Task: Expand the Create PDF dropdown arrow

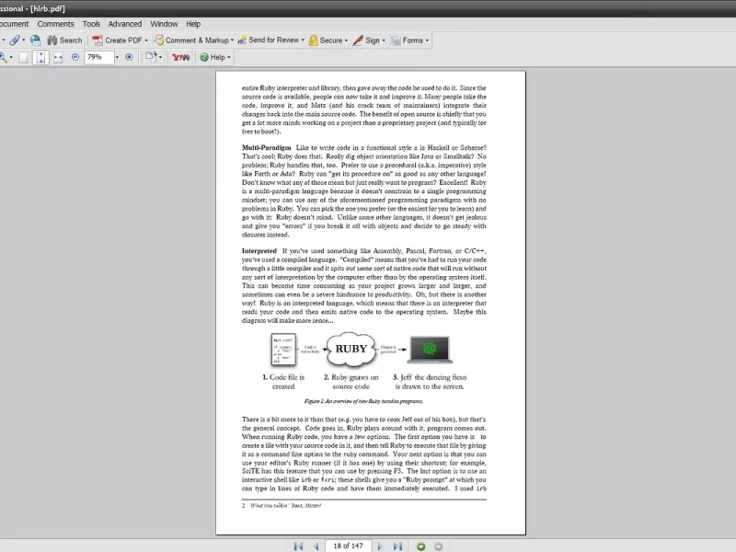Action: 146,40
